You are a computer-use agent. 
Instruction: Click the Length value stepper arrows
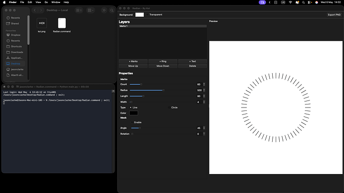(204, 96)
